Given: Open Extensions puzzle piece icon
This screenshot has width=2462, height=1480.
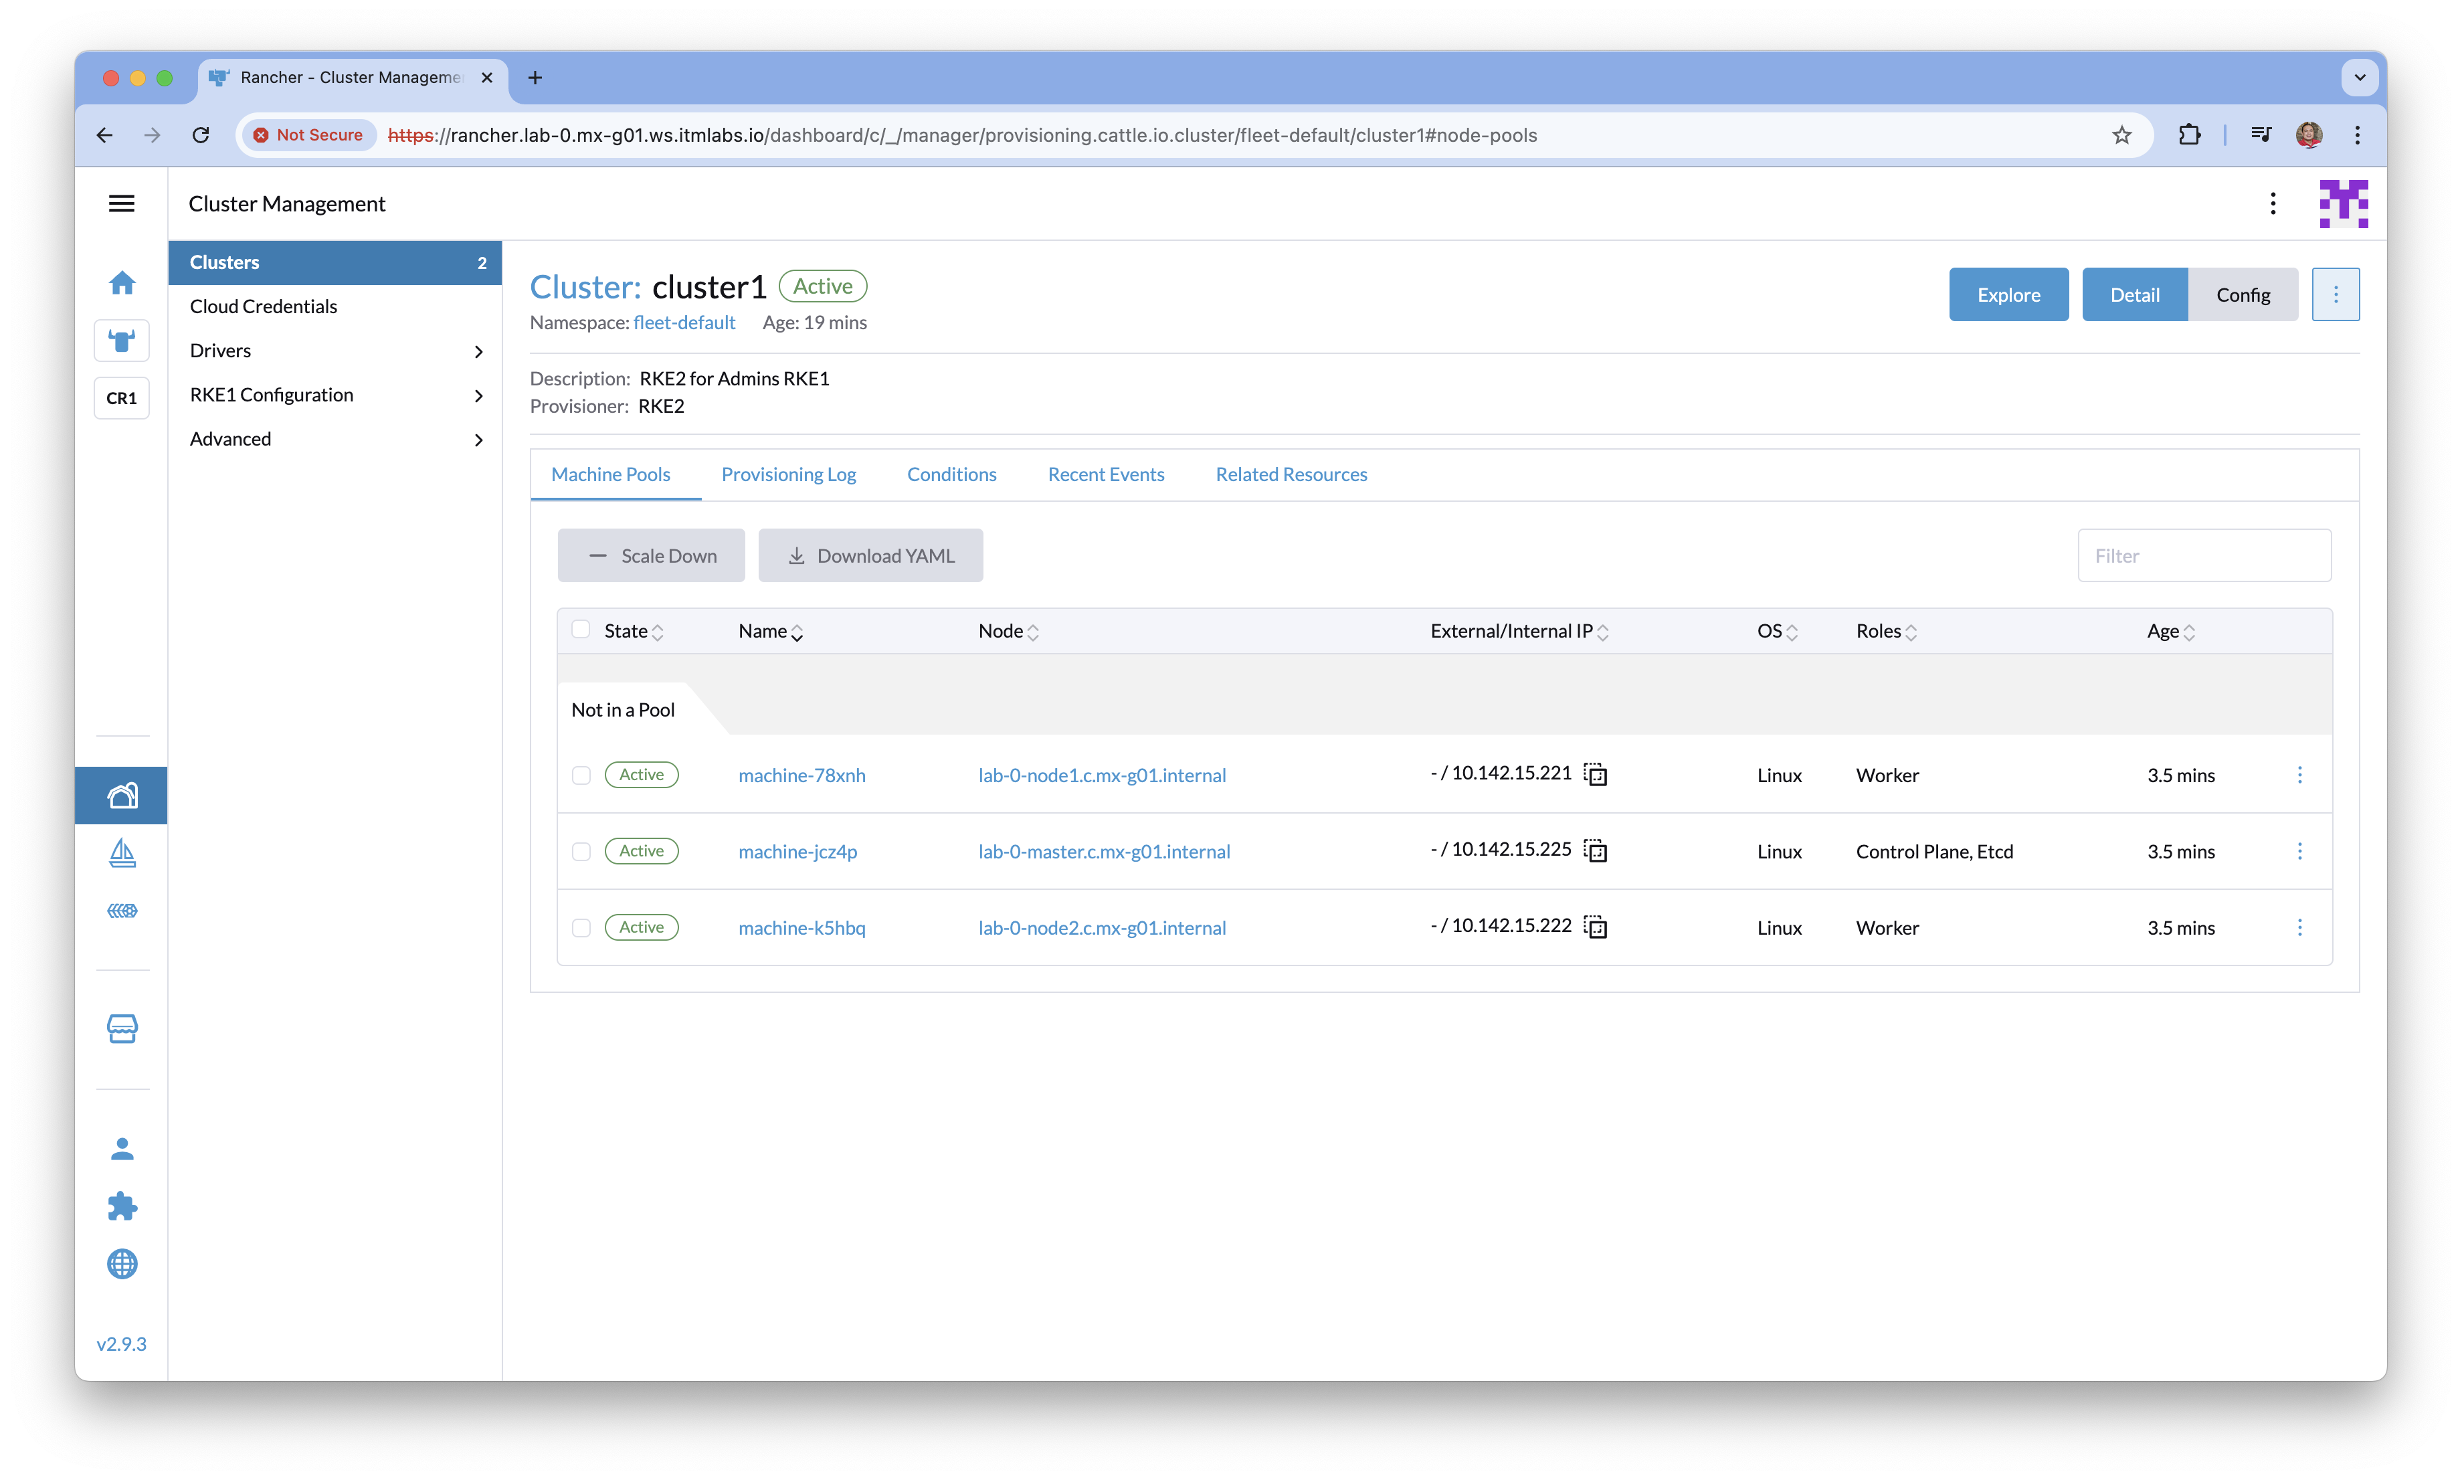Looking at the screenshot, I should click(x=122, y=1207).
